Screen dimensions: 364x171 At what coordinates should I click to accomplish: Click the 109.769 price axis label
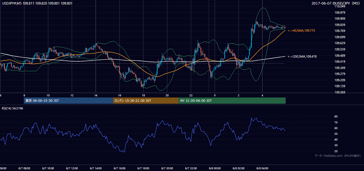pos(340,31)
